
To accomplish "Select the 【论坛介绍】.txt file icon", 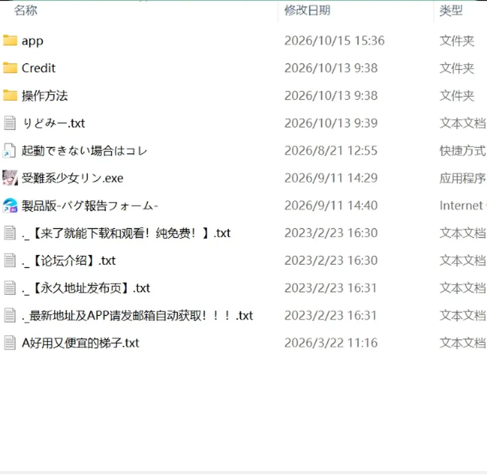I will coord(10,260).
